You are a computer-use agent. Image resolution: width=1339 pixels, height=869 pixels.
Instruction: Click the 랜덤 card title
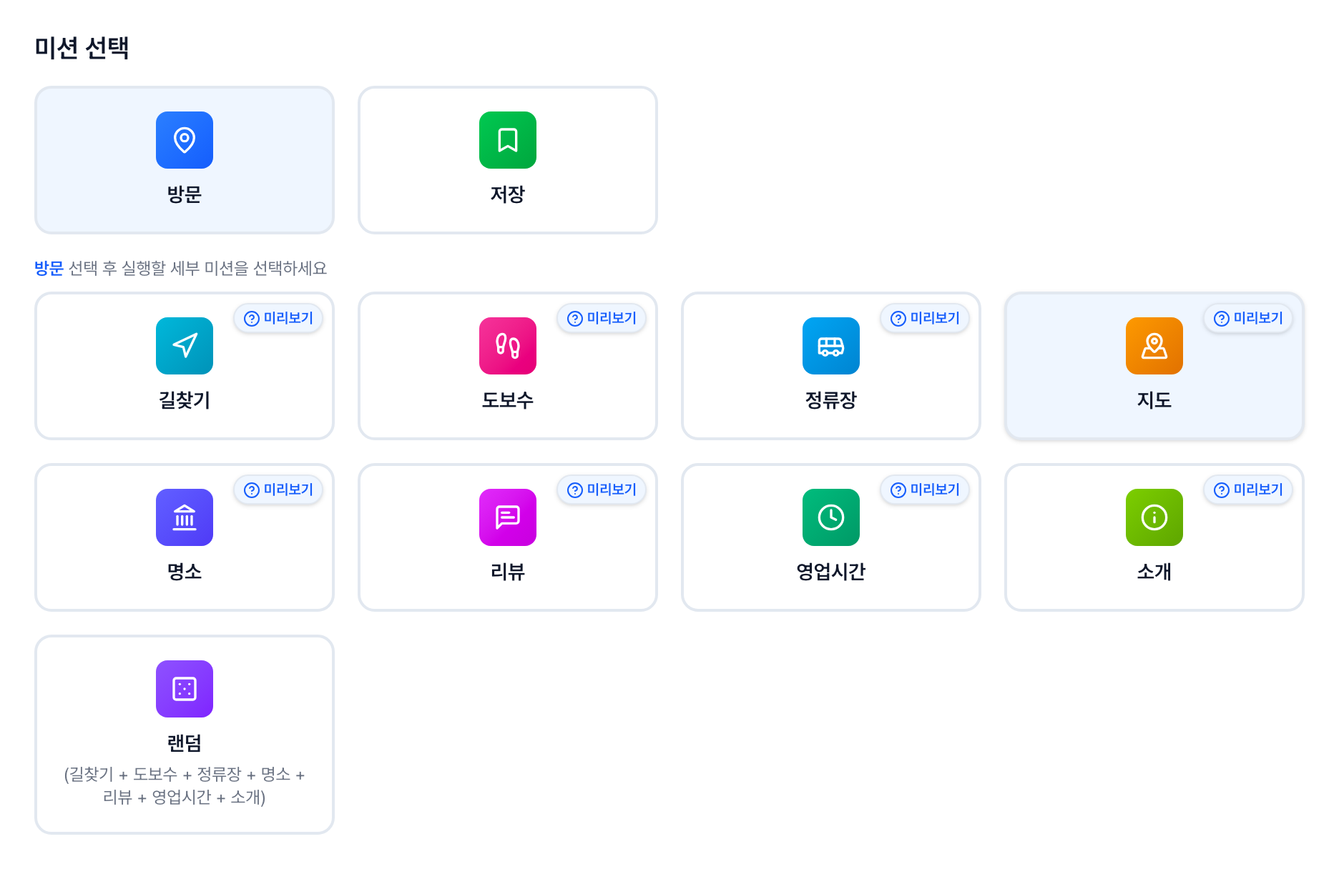(x=185, y=743)
